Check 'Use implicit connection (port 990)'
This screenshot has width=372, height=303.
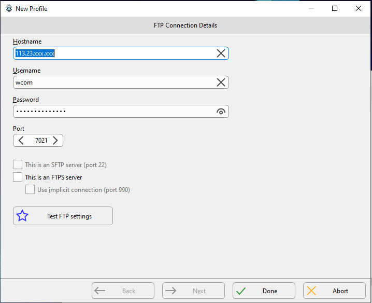[30, 189]
